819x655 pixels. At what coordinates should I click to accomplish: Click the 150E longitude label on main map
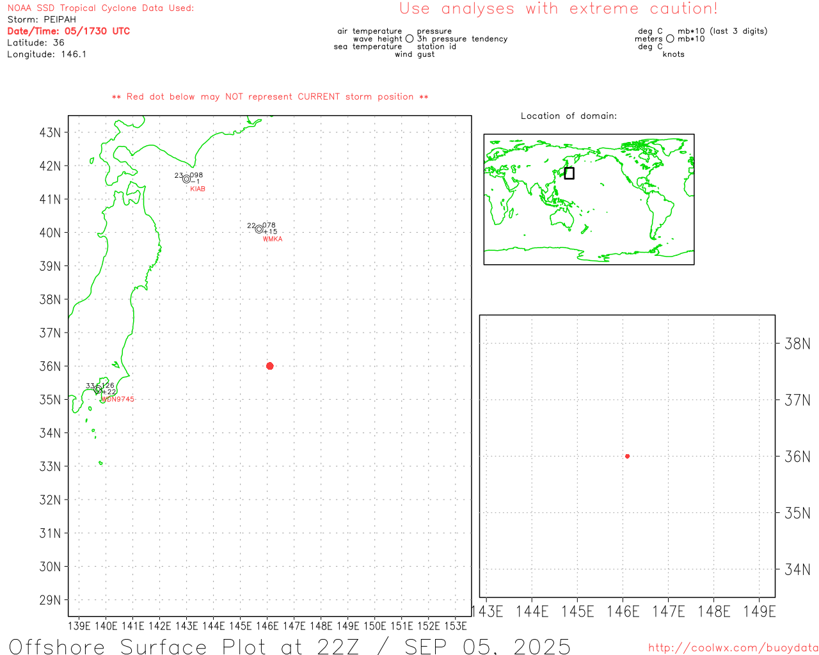[x=375, y=626]
